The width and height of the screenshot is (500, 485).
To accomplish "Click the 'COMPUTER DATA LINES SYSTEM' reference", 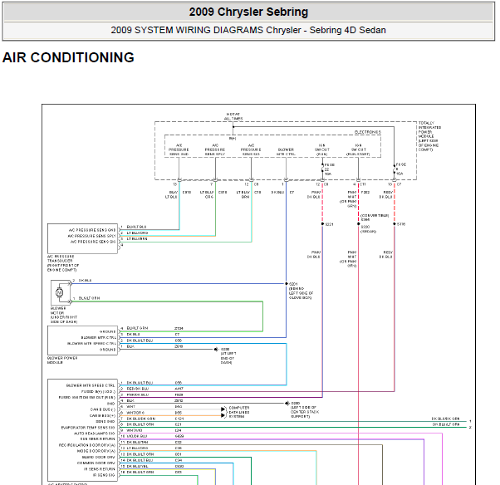I will point(239,412).
